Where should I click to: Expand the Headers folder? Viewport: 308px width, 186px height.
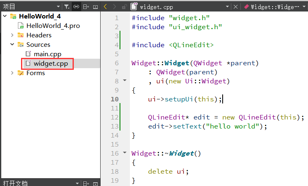pos(12,35)
